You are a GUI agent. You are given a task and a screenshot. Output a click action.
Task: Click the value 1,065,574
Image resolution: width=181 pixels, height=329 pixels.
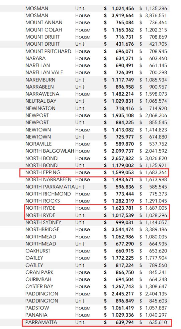tap(156, 101)
